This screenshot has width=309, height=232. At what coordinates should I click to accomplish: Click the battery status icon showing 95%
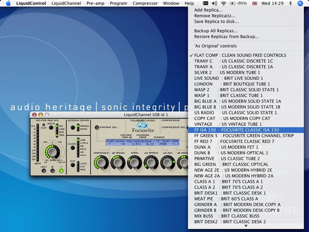point(238,3)
